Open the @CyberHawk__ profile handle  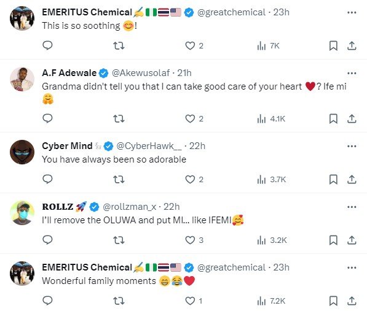tap(149, 146)
